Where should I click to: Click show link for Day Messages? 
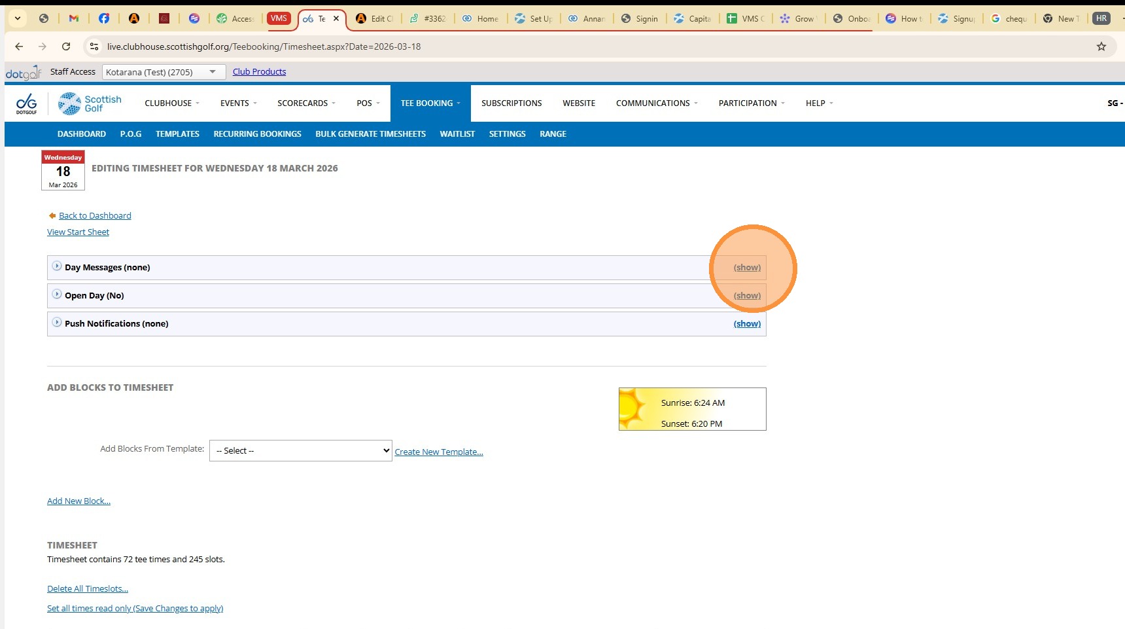(747, 268)
